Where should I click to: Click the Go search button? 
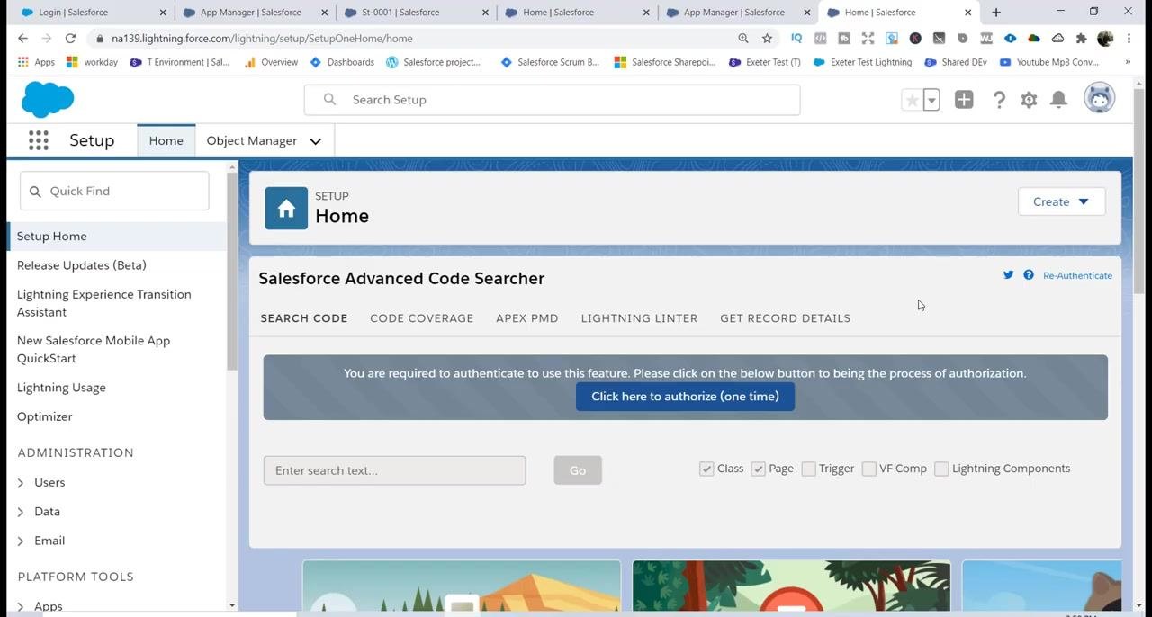[x=578, y=470]
